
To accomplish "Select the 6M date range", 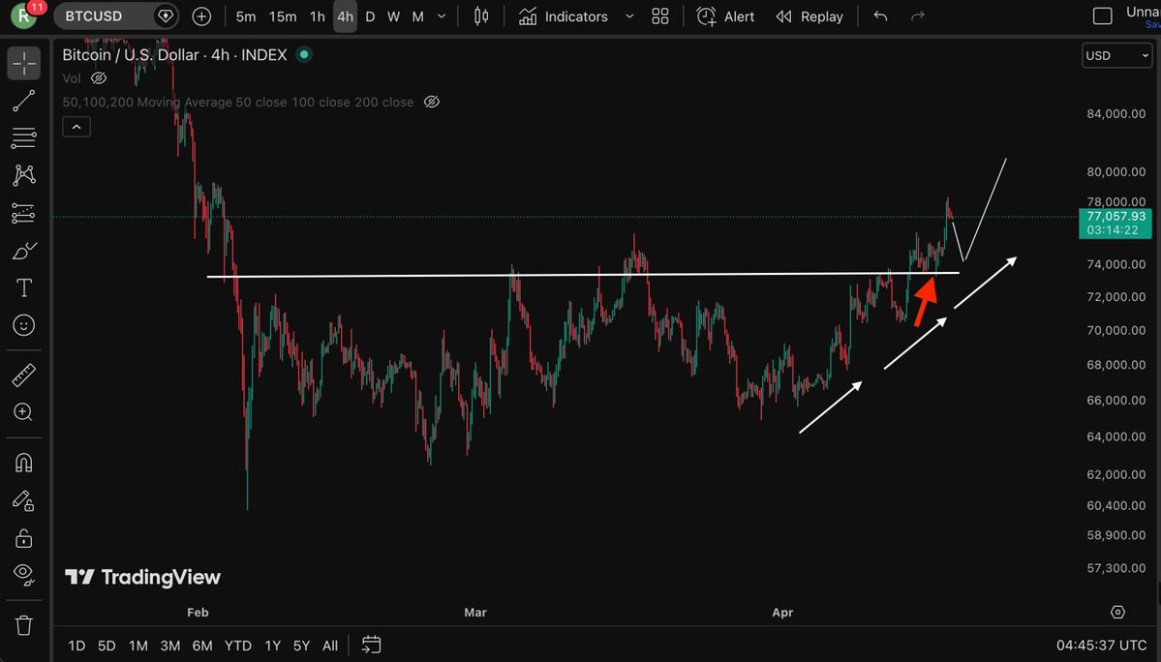I will click(202, 646).
